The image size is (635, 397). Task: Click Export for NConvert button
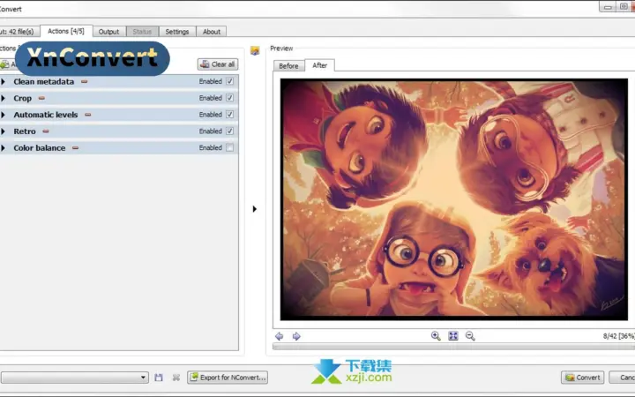pyautogui.click(x=228, y=378)
